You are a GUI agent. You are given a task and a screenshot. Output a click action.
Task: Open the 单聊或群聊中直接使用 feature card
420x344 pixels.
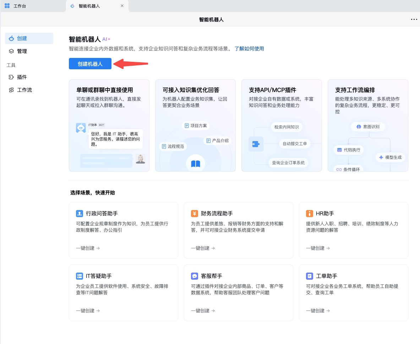109,125
